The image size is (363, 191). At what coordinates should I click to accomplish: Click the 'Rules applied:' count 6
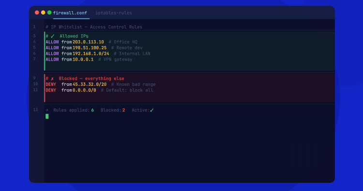[92, 110]
